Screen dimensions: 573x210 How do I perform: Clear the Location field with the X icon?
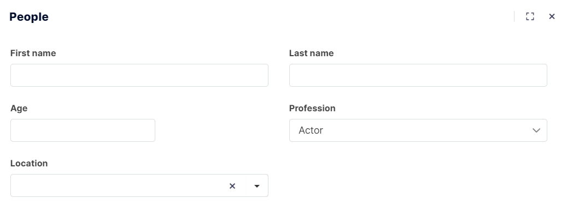pos(232,186)
